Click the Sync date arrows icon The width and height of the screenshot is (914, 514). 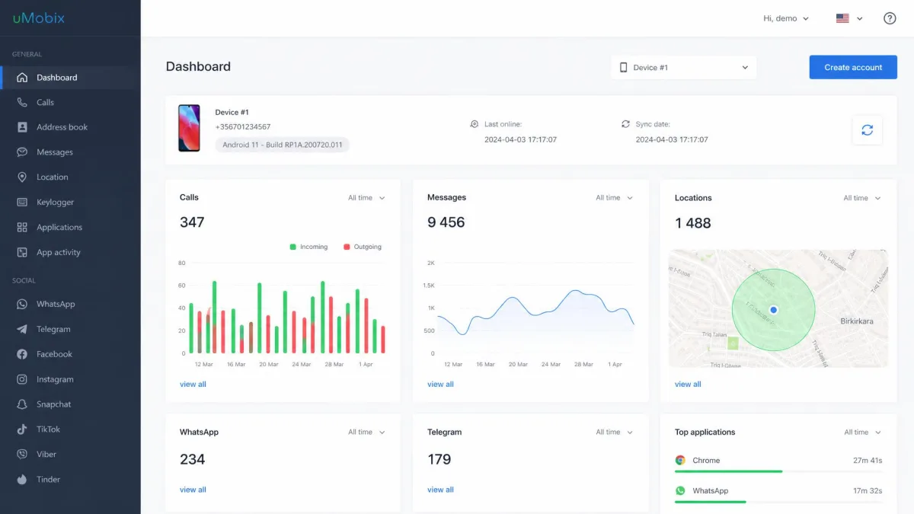pos(625,123)
